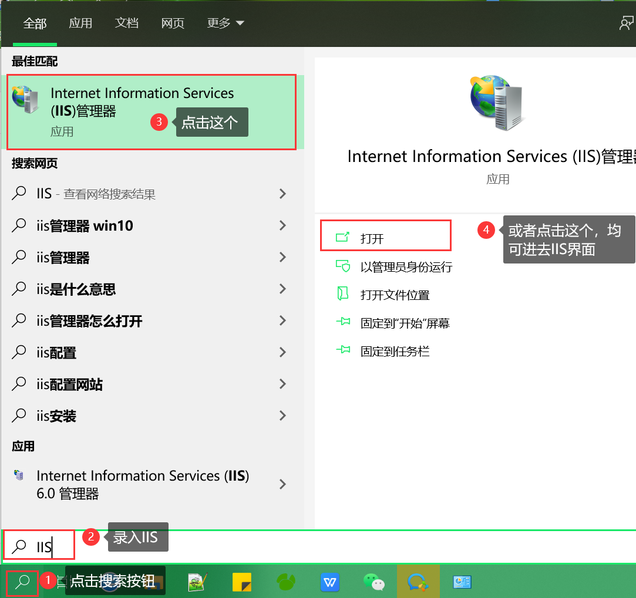Click the 打开文件位置 folder icon
The image size is (636, 598).
coord(343,293)
